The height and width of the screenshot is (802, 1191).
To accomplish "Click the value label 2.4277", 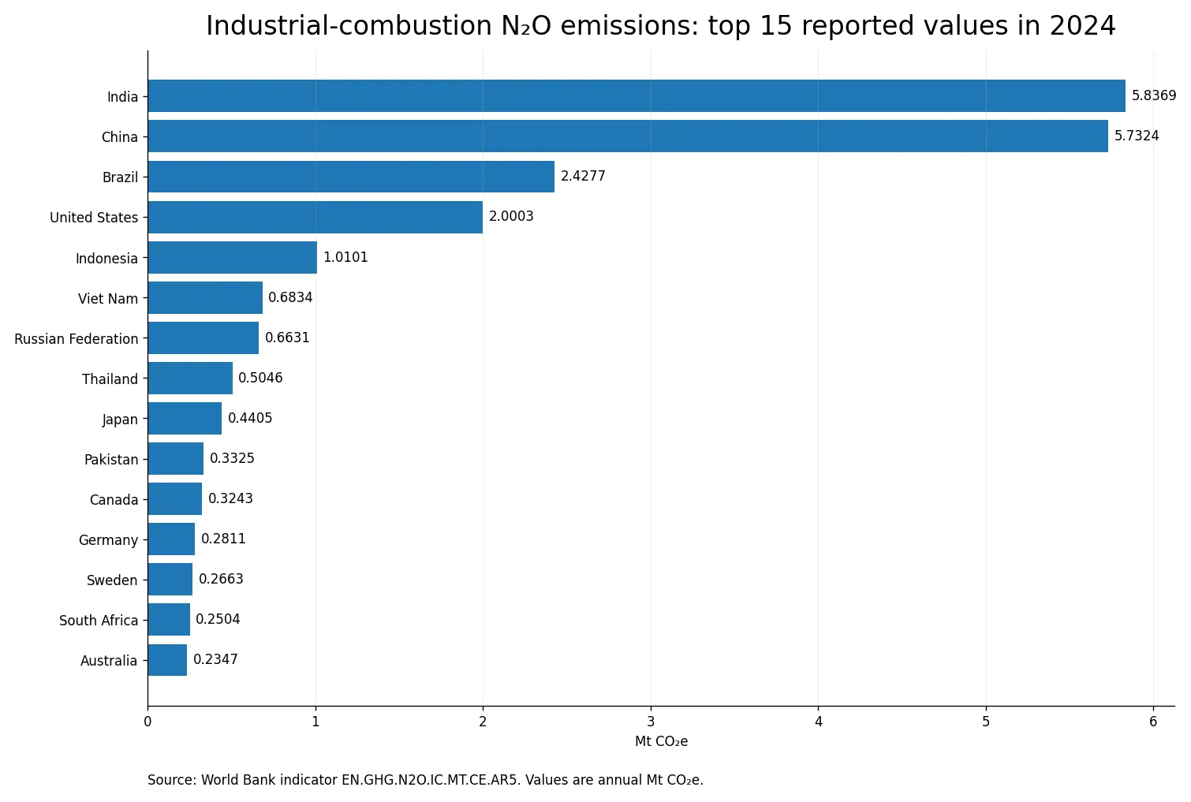I will (583, 176).
